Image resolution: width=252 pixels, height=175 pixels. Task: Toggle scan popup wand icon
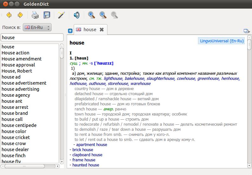click(x=61, y=15)
